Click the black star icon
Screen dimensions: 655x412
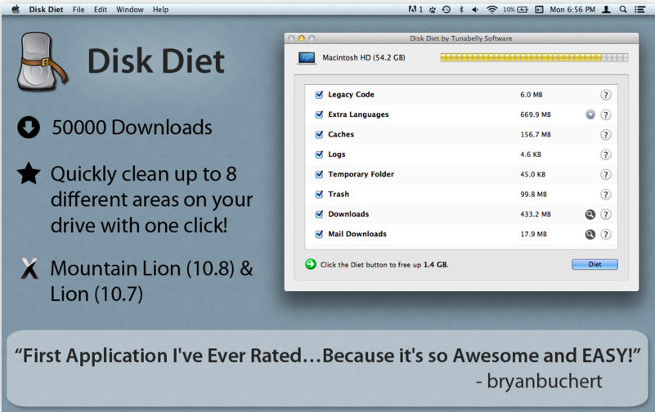[x=29, y=173]
